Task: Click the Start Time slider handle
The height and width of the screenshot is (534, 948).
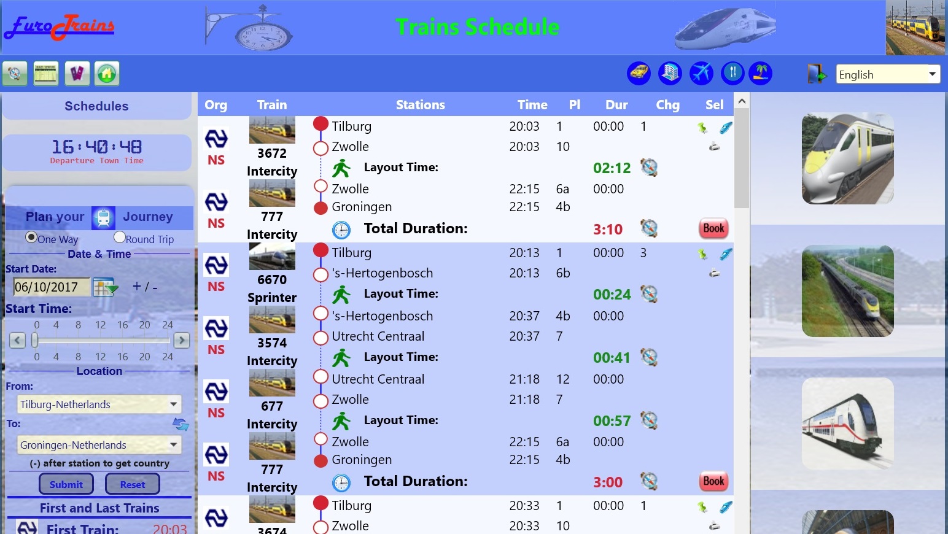Action: [35, 340]
